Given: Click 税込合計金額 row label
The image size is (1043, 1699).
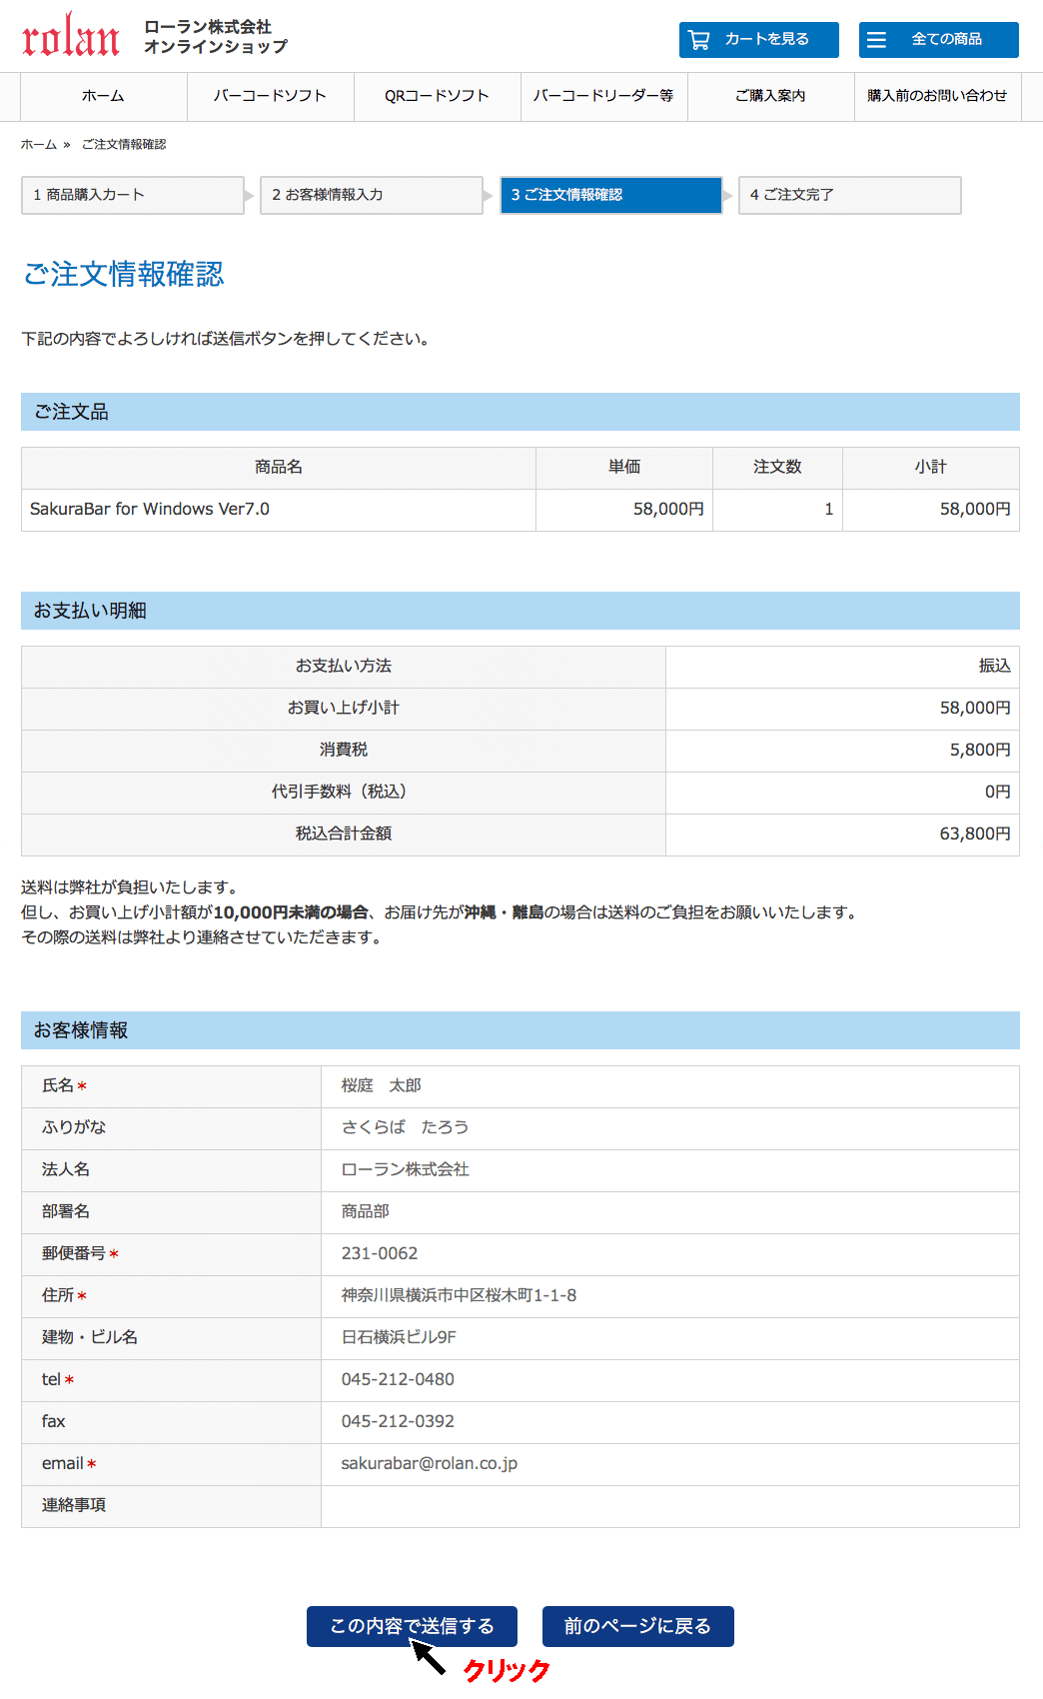Looking at the screenshot, I should [x=344, y=834].
